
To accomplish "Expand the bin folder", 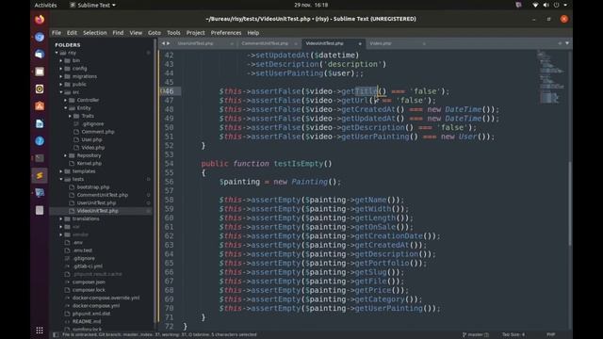I will [x=60, y=60].
